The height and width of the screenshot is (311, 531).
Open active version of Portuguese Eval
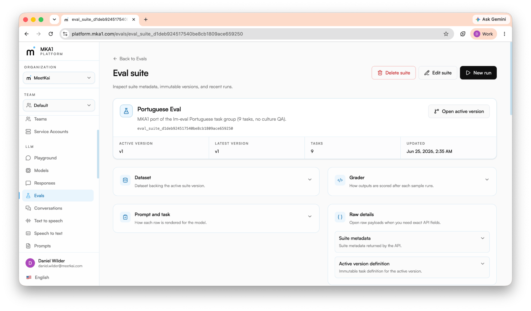click(459, 112)
